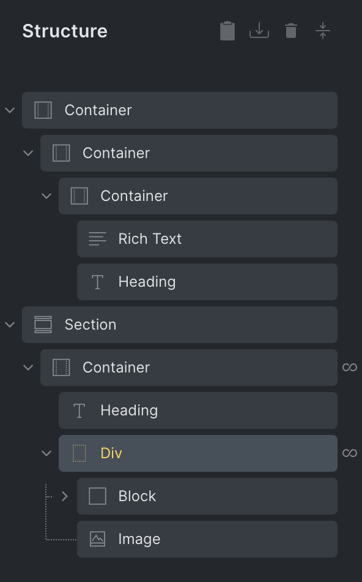Click the download/import icon in Structure header

pos(259,31)
